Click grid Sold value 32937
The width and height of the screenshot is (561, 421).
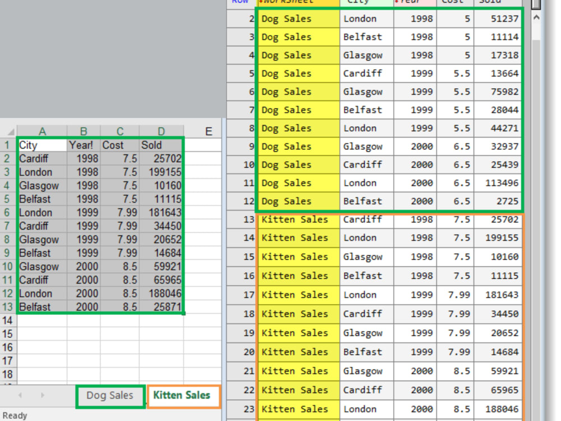click(x=497, y=147)
